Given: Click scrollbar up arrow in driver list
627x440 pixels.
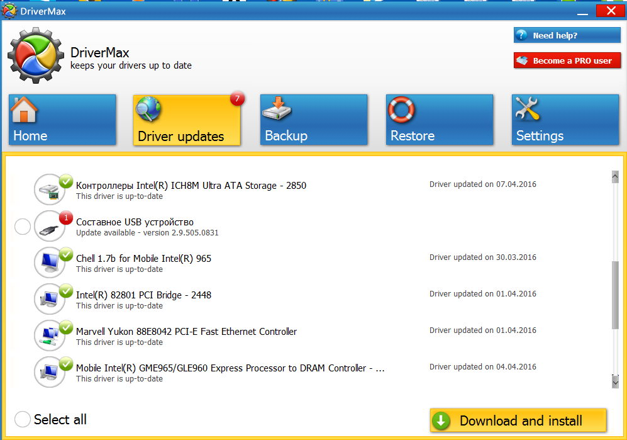Looking at the screenshot, I should (615, 176).
